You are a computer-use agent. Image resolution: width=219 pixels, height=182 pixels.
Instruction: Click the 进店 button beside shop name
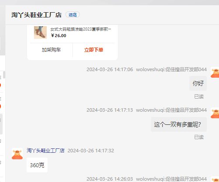coord(72,15)
